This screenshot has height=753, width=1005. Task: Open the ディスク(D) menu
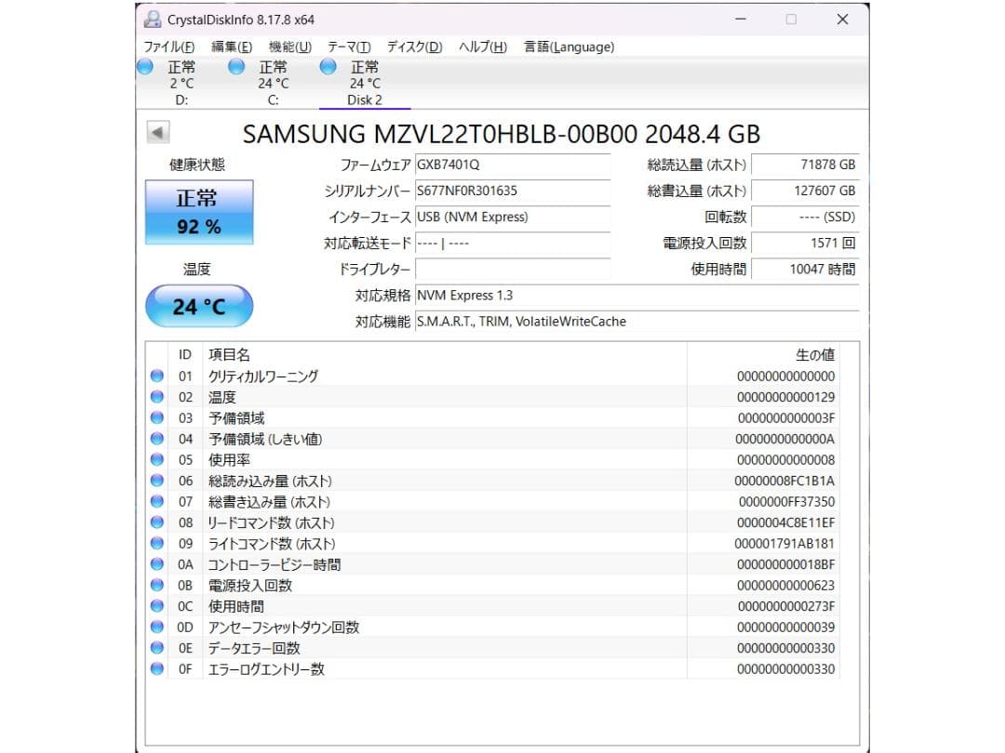point(415,46)
